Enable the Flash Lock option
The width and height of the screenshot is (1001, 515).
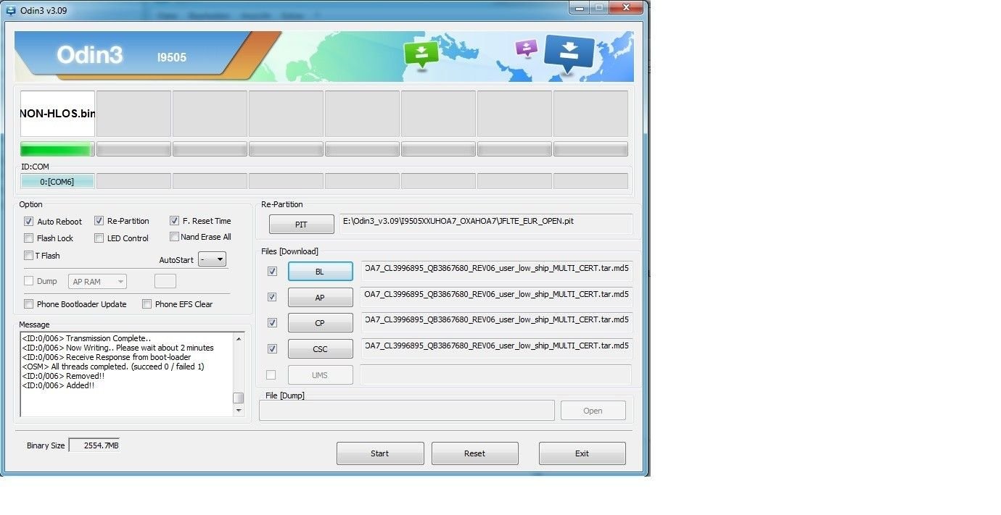point(29,238)
